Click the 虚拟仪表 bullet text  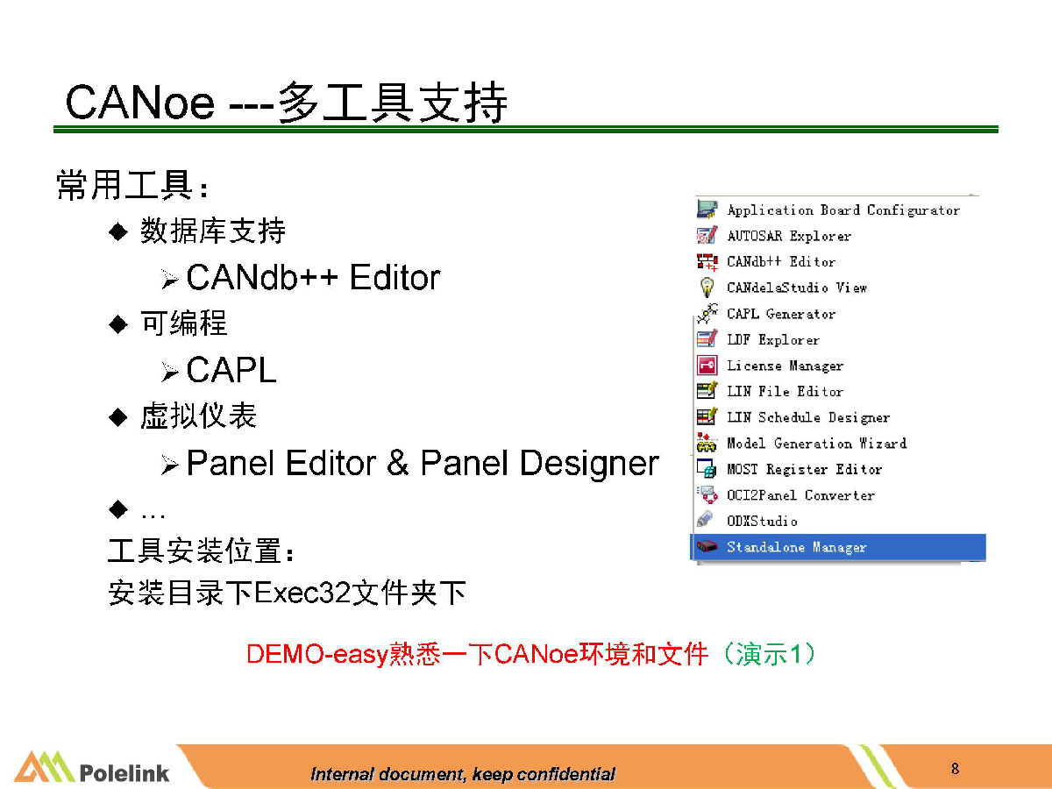pos(198,416)
